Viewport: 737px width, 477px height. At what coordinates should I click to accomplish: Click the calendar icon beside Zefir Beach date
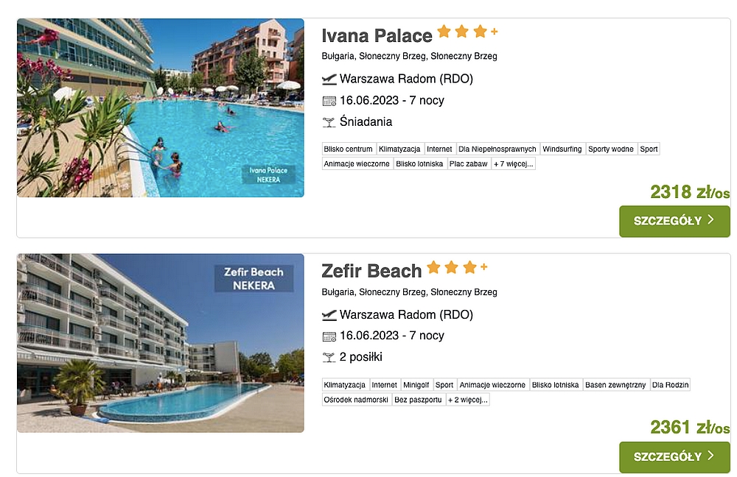329,336
